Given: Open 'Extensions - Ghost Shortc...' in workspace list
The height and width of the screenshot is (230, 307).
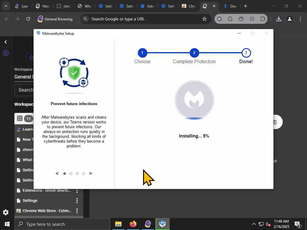Looking at the screenshot, I should coord(46,190).
